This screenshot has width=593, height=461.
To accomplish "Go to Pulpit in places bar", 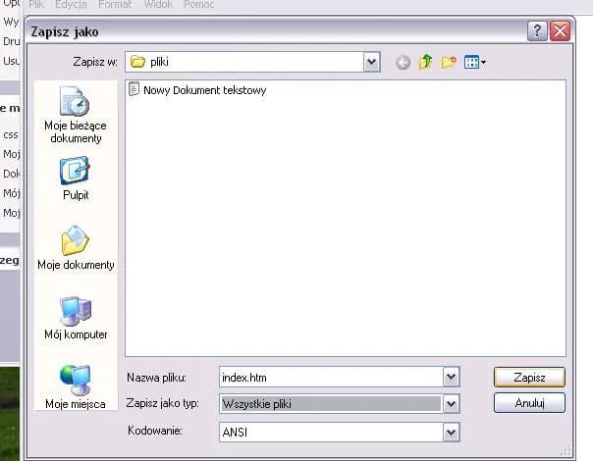I will pos(75,178).
